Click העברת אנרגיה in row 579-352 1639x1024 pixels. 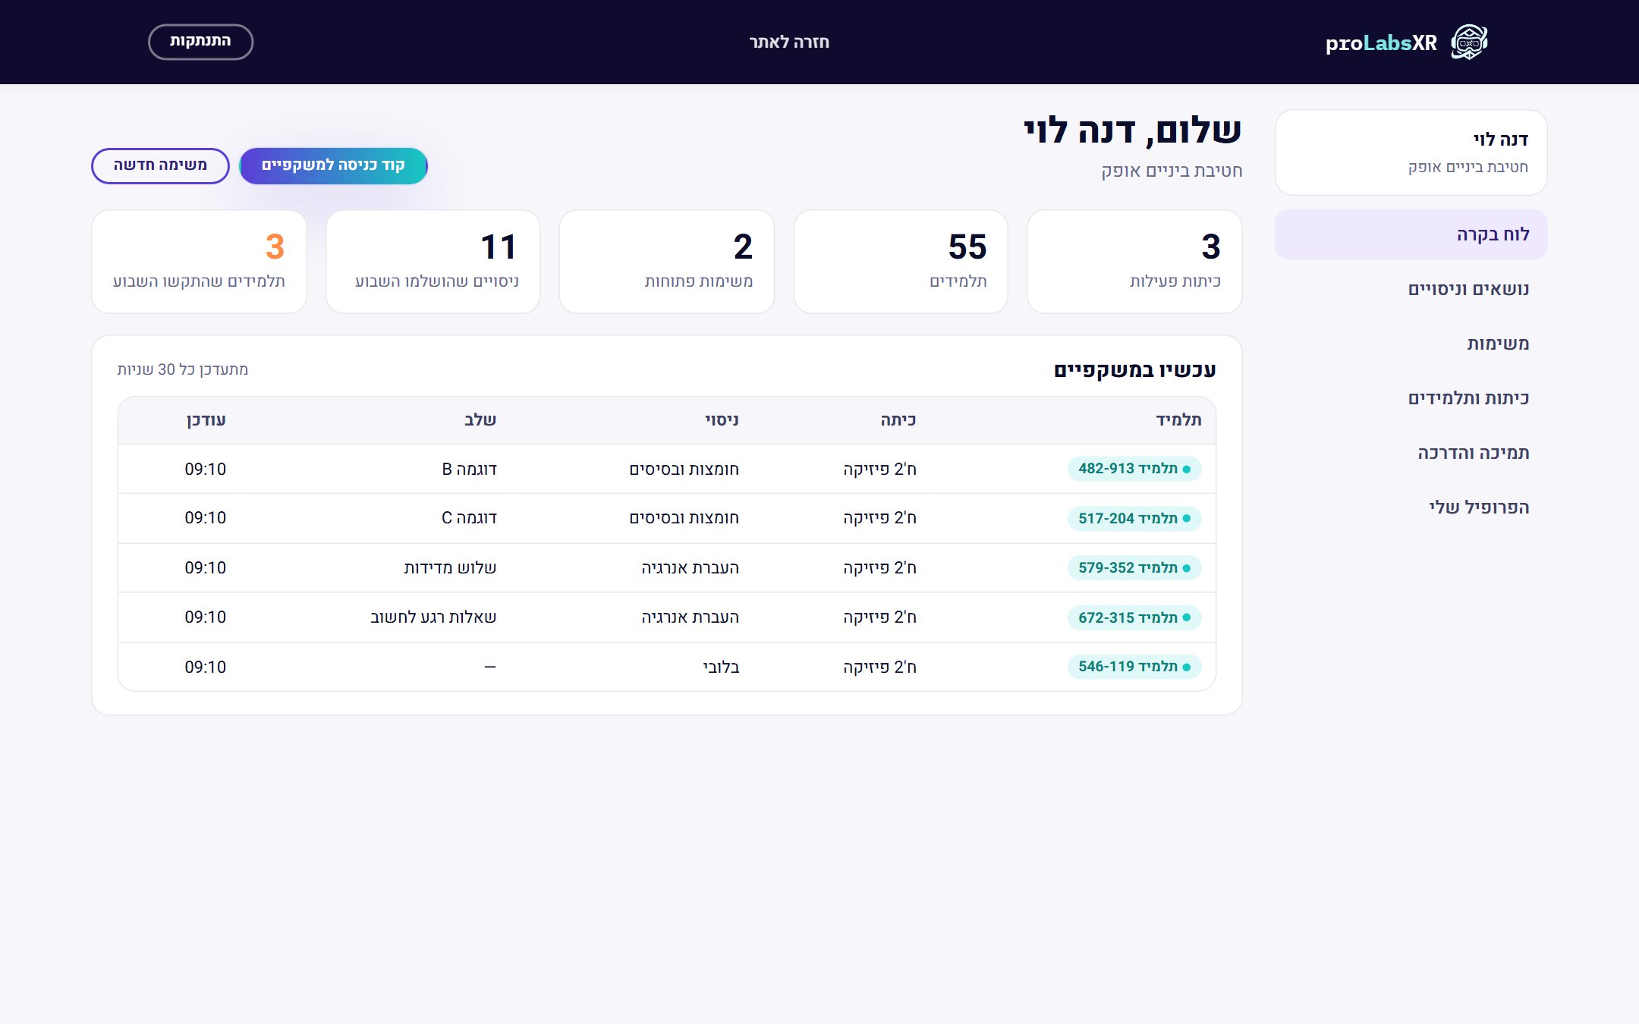[x=690, y=568]
